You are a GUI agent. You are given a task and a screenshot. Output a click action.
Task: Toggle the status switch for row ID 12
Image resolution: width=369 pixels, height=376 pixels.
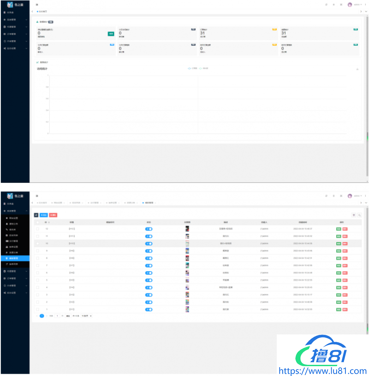click(x=149, y=229)
